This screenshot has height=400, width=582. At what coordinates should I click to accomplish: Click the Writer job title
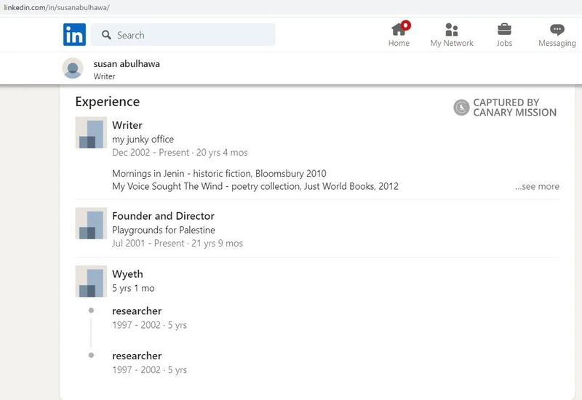127,125
